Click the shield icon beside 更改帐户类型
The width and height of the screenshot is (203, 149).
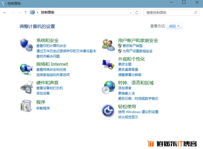pyautogui.click(x=120, y=46)
